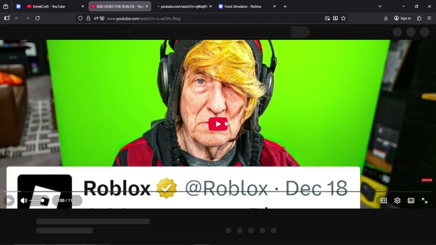Viewport: 436px width, 245px height.
Task: Open the Firefox application menu
Action: [x=429, y=18]
